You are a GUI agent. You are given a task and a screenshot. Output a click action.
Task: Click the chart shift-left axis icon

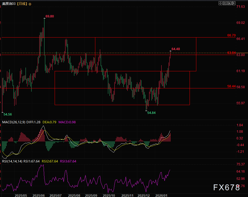coord(225,3)
